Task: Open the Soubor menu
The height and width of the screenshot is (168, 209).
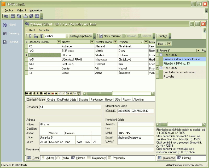Action: click(9, 10)
